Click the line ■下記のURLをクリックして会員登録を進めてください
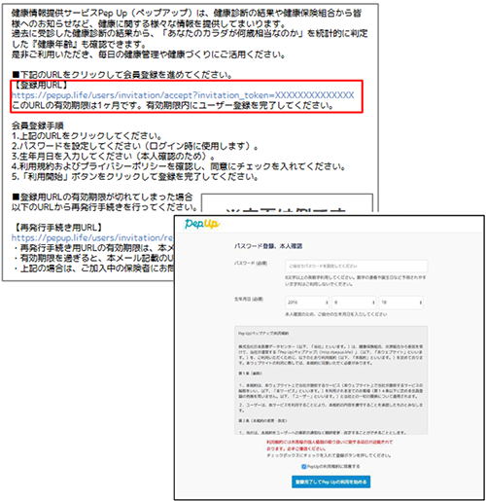 click(121, 75)
